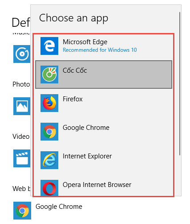190x224 pixels.
Task: Pick the Firefox icon in the app list
Action: pyautogui.click(x=49, y=103)
